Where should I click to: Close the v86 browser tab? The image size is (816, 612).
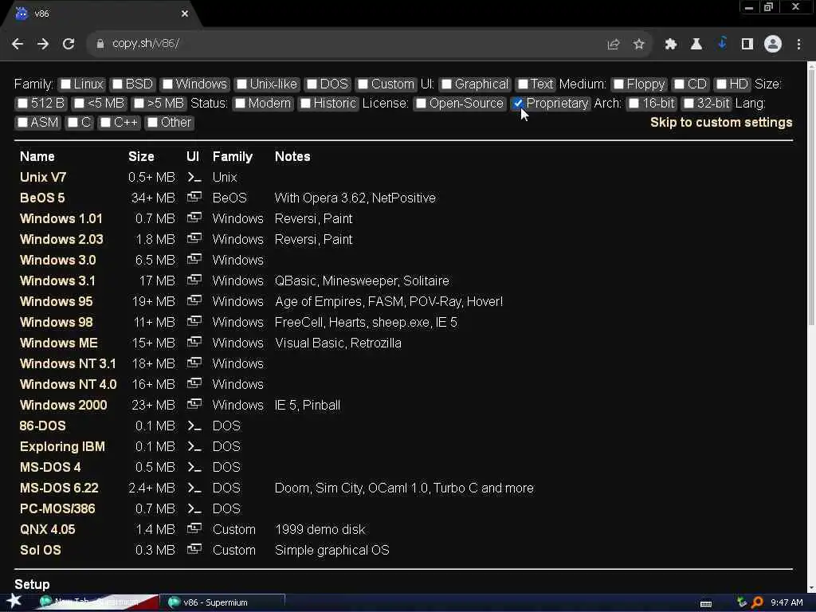pos(185,14)
